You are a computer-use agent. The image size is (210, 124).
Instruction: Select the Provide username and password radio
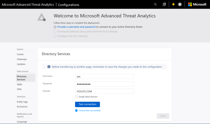55,27
